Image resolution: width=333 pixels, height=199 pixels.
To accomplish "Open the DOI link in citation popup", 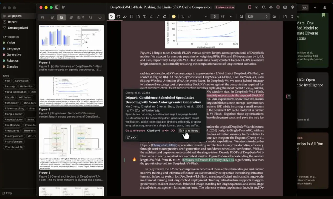I will point(173,131).
